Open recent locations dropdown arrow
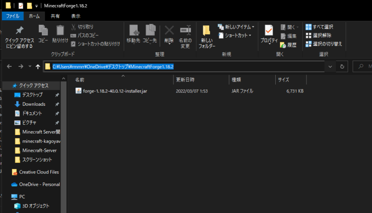 coord(30,66)
